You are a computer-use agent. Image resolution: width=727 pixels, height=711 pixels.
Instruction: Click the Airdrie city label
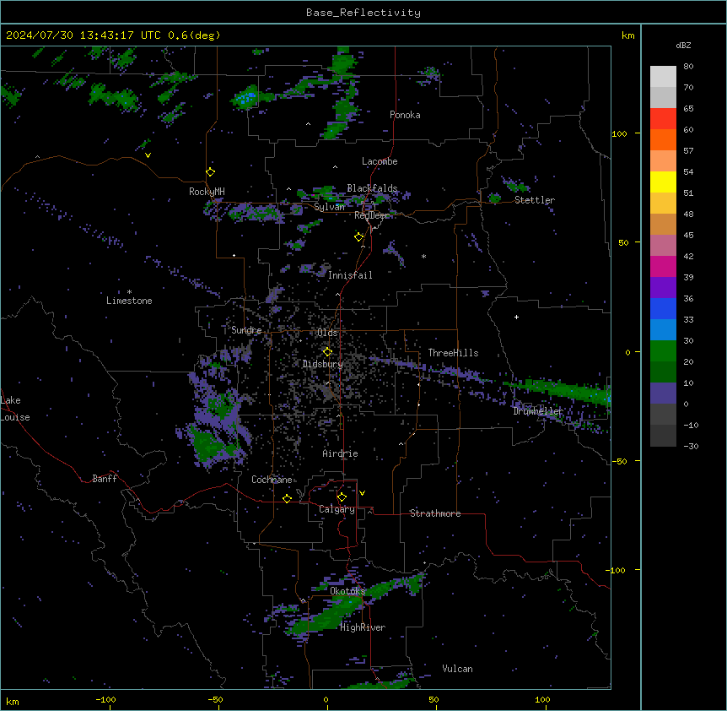pyautogui.click(x=340, y=453)
